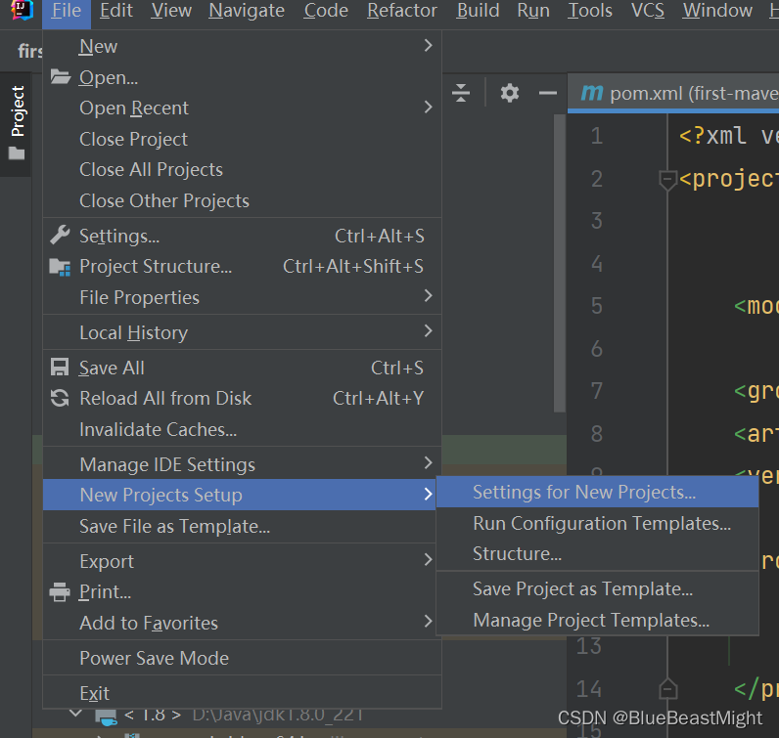
Task: Choose Close Other Projects
Action: [242, 200]
